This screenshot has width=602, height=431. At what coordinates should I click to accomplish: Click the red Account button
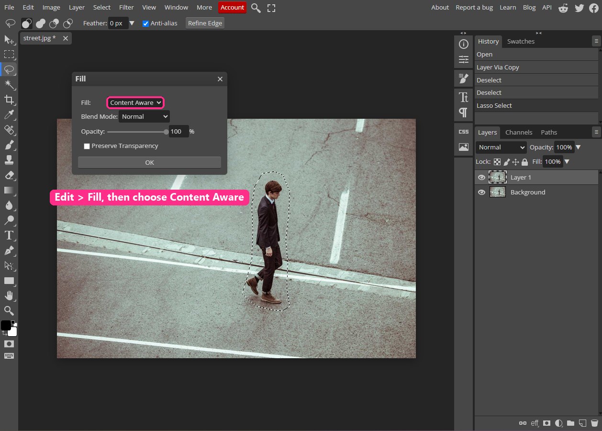232,7
